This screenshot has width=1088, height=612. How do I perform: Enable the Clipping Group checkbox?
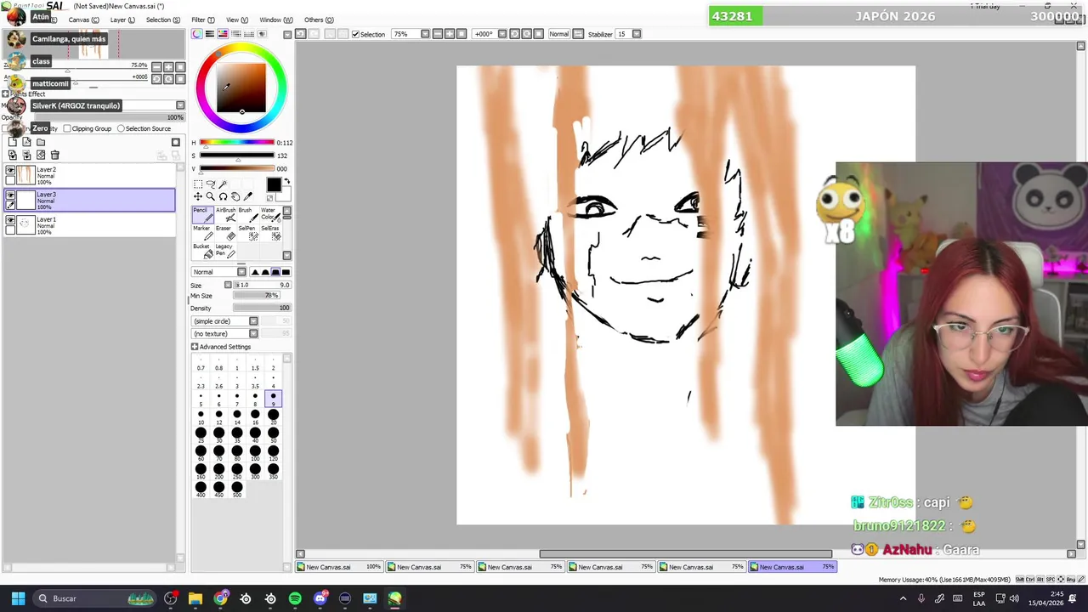66,128
